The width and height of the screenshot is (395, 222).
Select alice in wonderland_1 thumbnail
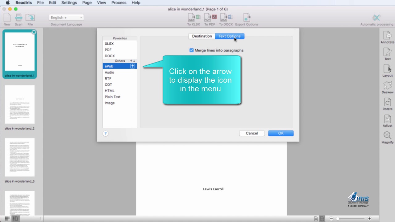[x=19, y=54]
